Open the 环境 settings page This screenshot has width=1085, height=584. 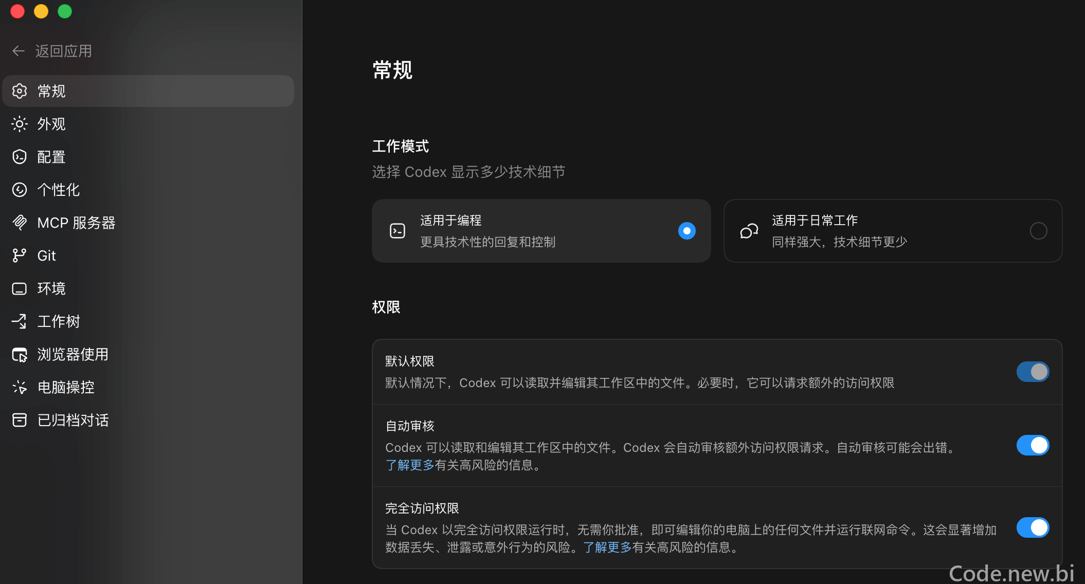point(148,288)
